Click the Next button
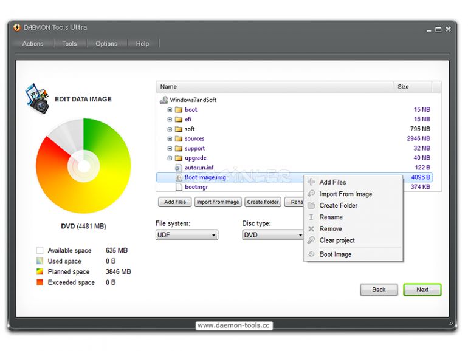Image resolution: width=468 pixels, height=351 pixels. click(x=422, y=290)
